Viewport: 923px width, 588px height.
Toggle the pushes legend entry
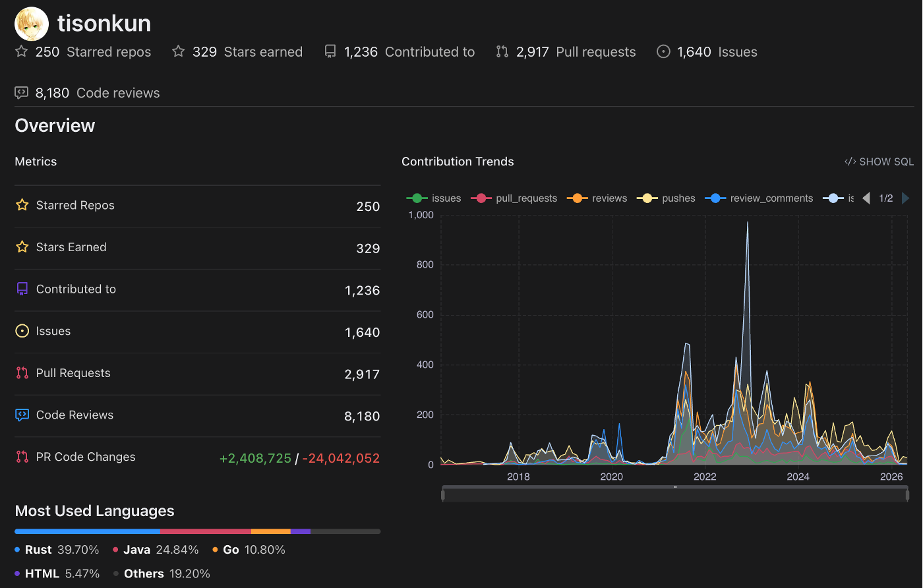pos(666,198)
